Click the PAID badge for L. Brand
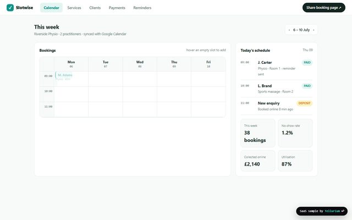Screen dimensions: 352x220 307,86
